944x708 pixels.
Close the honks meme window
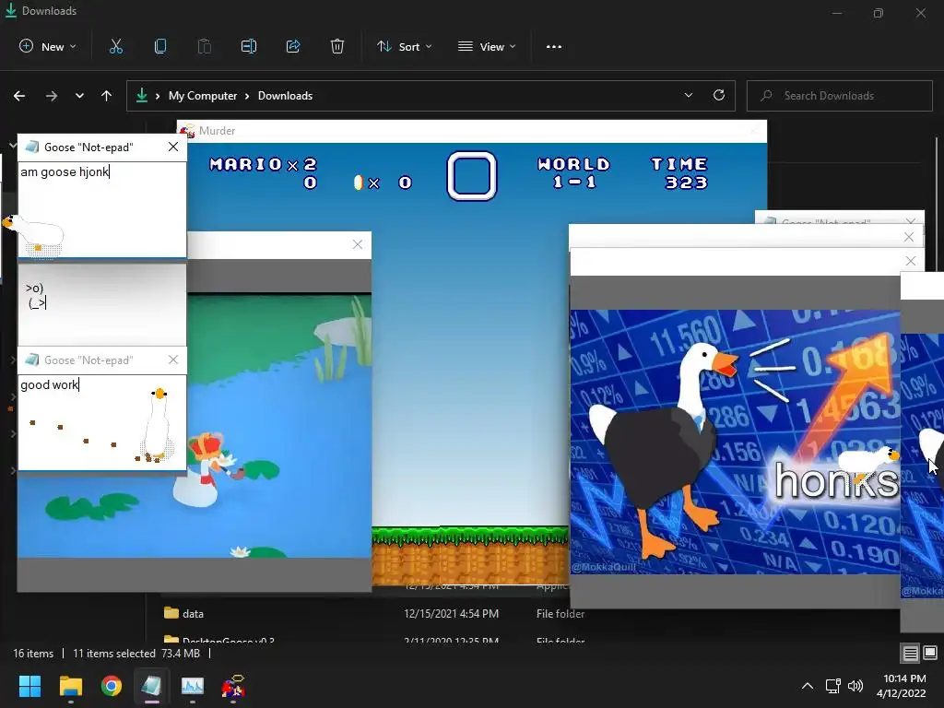click(910, 261)
